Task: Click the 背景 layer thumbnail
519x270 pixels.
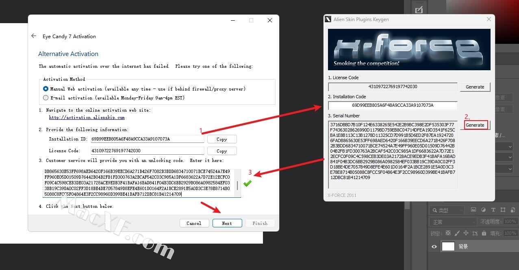Action: click(x=448, y=246)
